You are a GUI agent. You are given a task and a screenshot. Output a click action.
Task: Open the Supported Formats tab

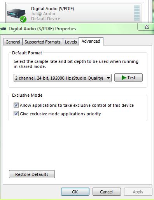coord(42,42)
